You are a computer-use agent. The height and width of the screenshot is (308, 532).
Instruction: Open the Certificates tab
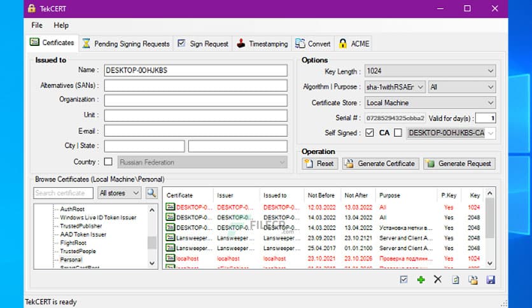pyautogui.click(x=52, y=43)
